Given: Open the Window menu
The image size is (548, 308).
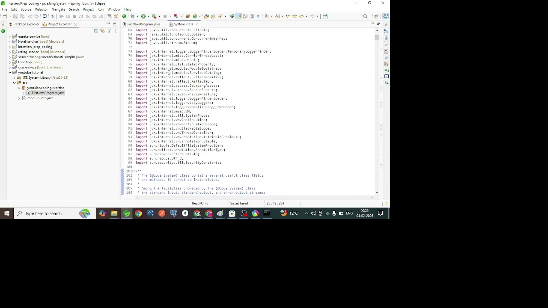Looking at the screenshot, I should pos(113,9).
